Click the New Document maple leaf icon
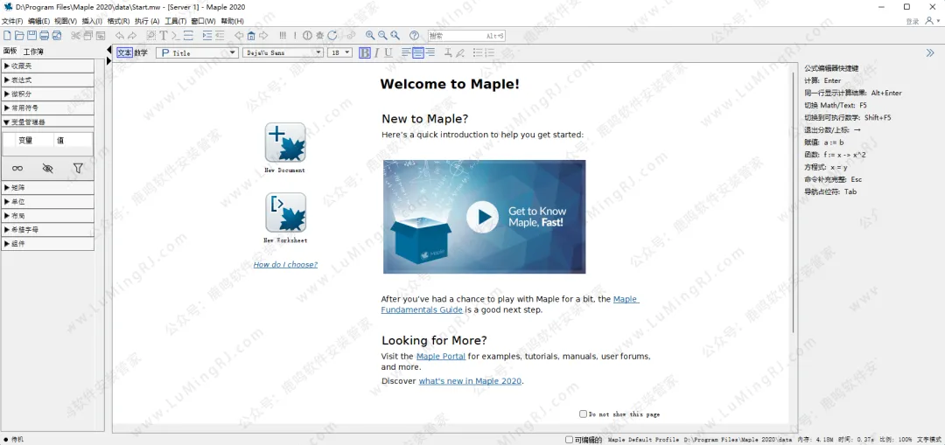The height and width of the screenshot is (445, 945). click(x=285, y=143)
